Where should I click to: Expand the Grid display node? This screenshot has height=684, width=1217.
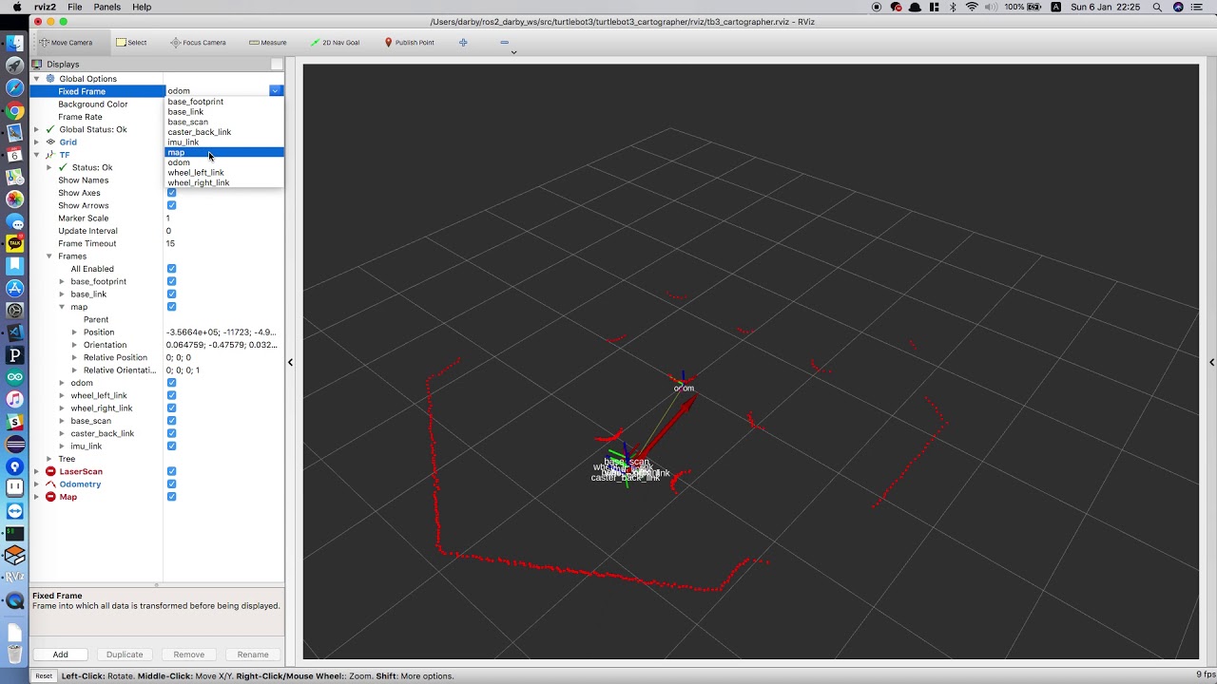point(36,142)
